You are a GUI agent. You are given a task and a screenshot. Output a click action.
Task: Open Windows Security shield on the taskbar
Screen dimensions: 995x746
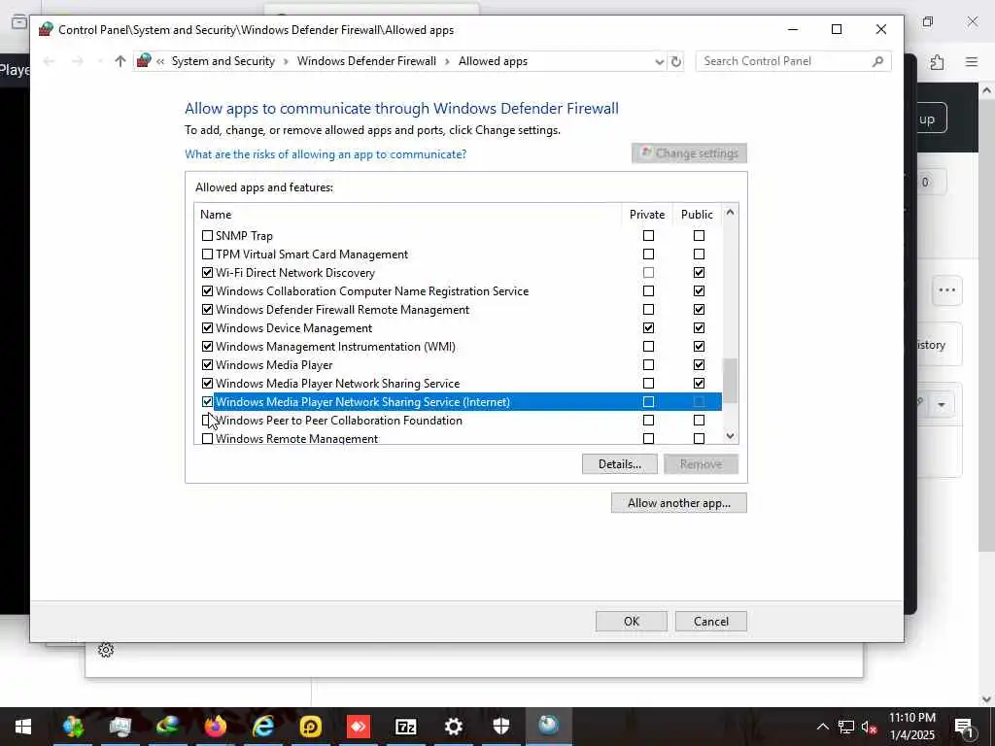pos(501,726)
